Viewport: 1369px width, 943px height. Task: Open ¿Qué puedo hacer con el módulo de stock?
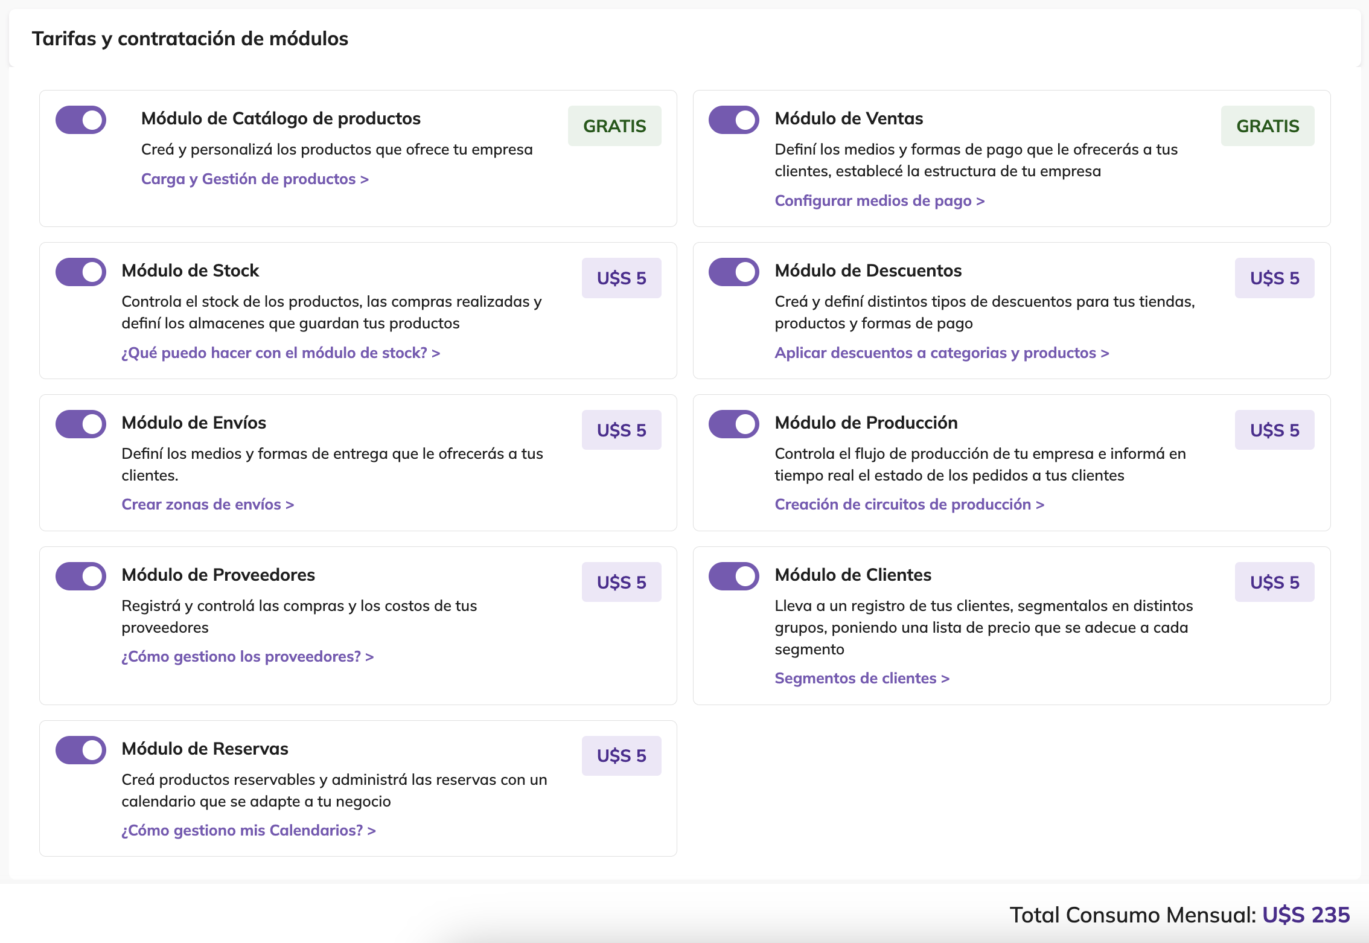coord(280,353)
